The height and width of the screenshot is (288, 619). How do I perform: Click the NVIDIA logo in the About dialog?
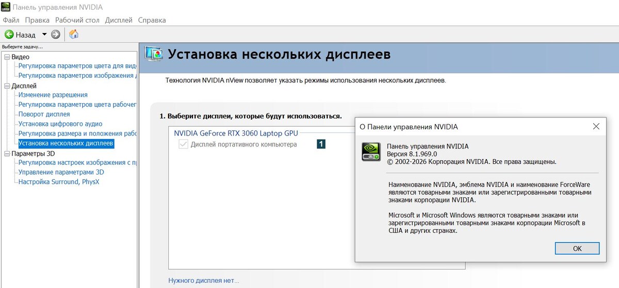[x=371, y=151]
